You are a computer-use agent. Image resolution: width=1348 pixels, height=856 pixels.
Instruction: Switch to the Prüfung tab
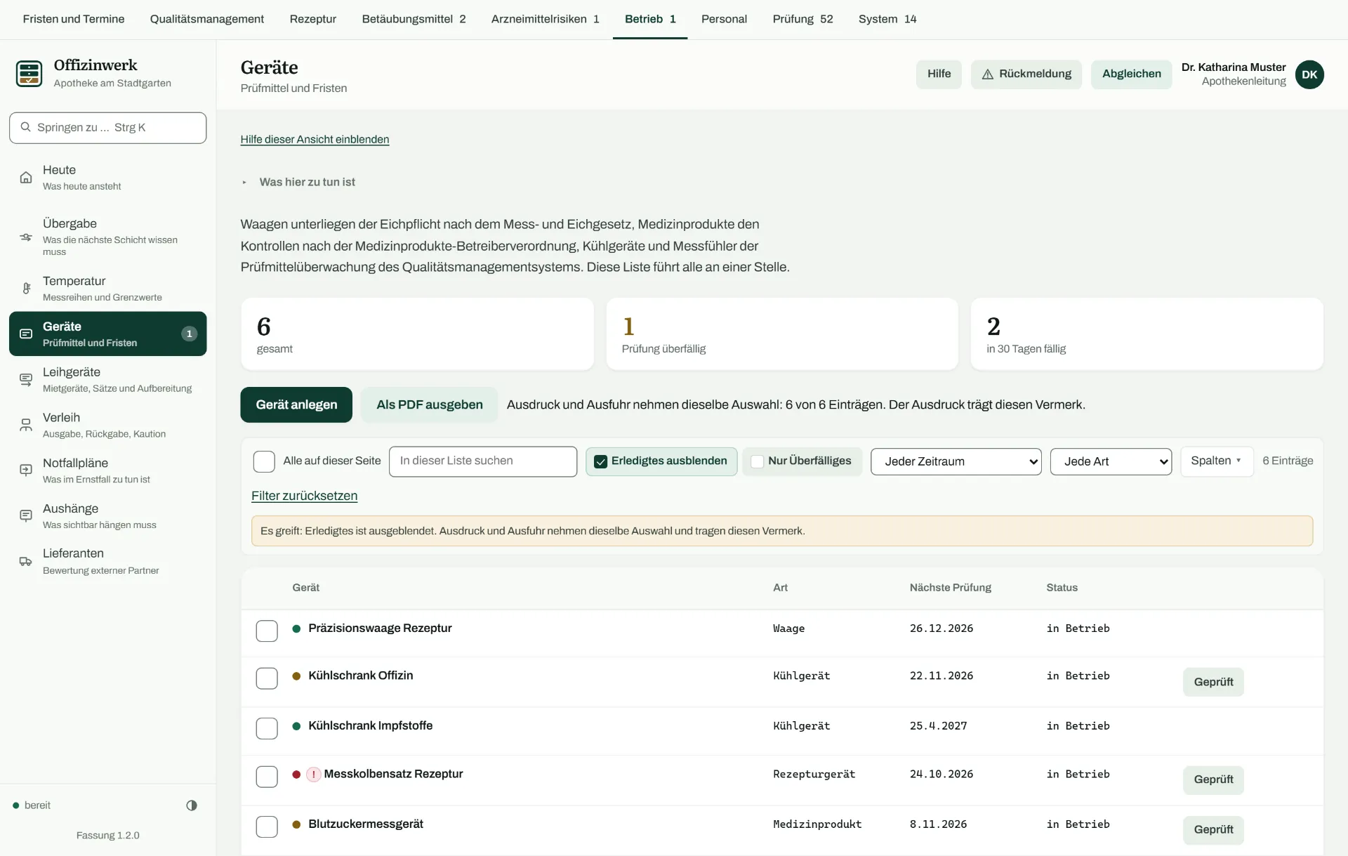click(802, 19)
